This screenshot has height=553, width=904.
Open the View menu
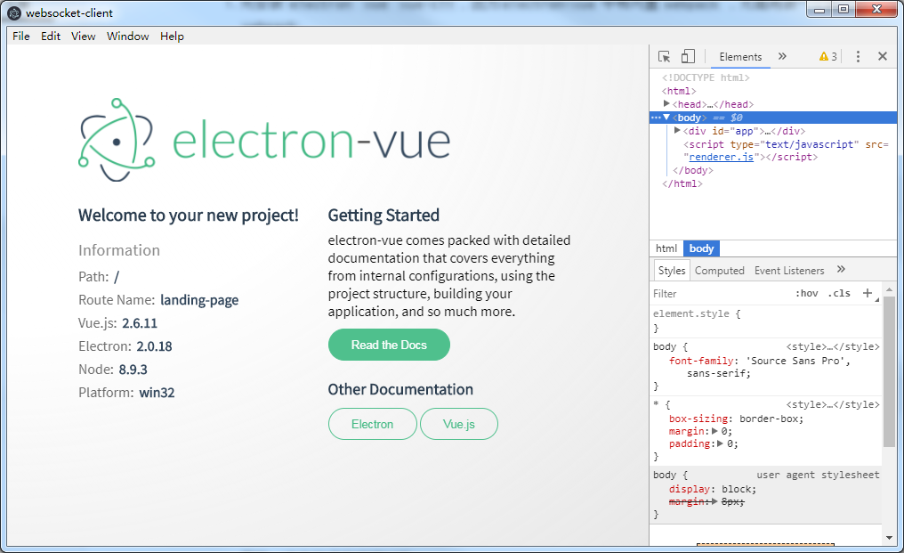click(x=83, y=36)
